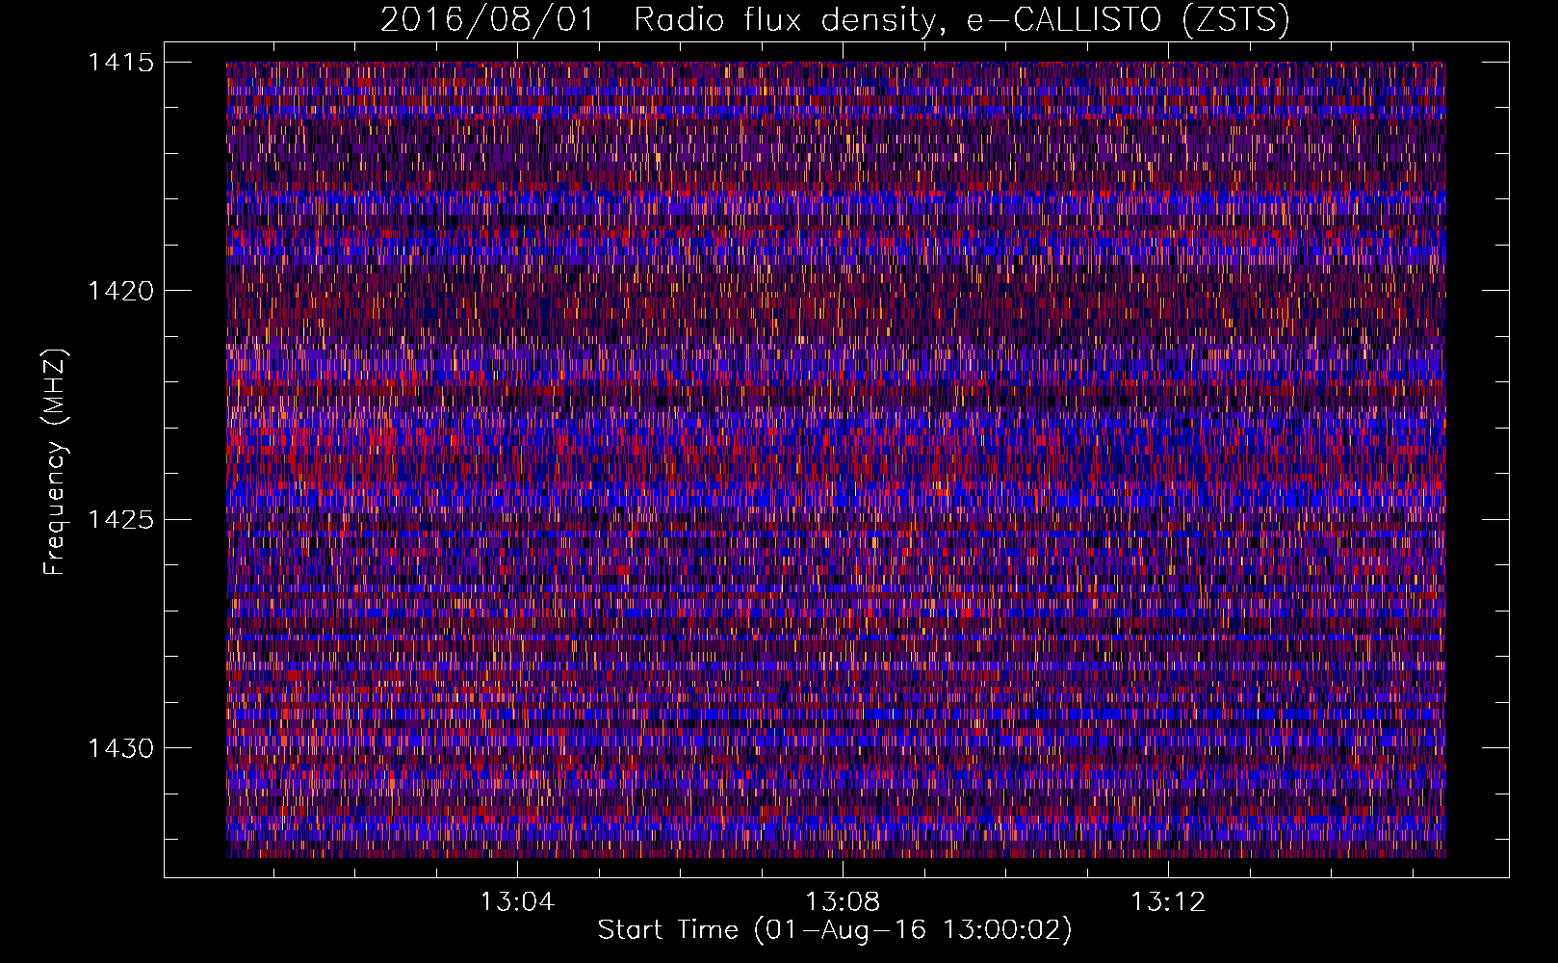Select the 1415 frequency axis label
This screenshot has width=1558, height=963.
tap(120, 63)
